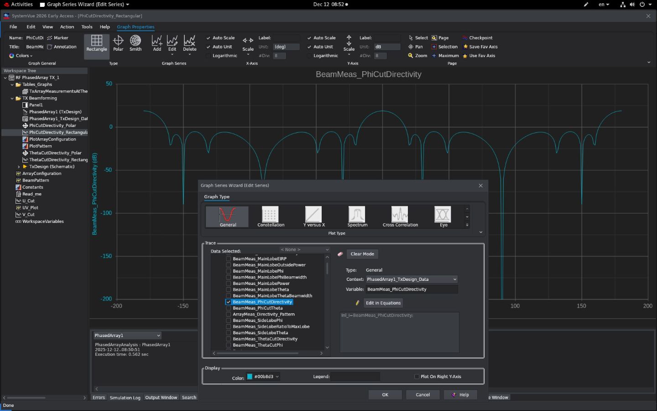The width and height of the screenshot is (657, 411).
Task: Open system volume indicator in top bar
Action: [x=632, y=4]
